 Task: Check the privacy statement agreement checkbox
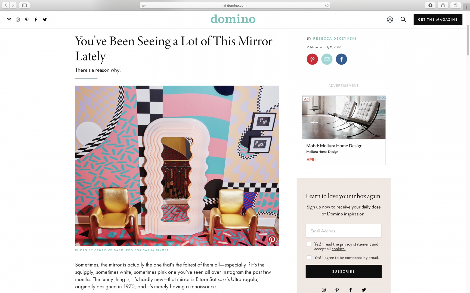click(x=309, y=244)
